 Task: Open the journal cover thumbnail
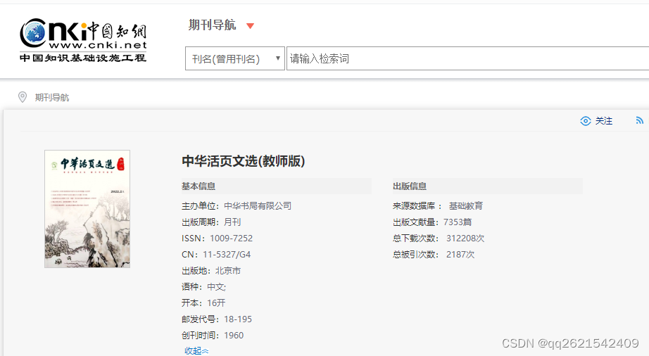pos(87,209)
